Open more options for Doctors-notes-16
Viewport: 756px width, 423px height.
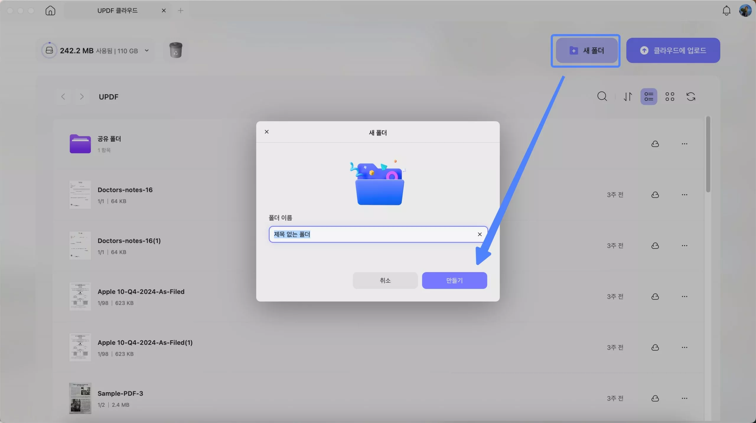(x=684, y=195)
